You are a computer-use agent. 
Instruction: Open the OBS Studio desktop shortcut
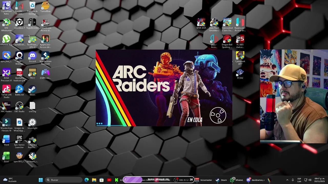pos(19,107)
